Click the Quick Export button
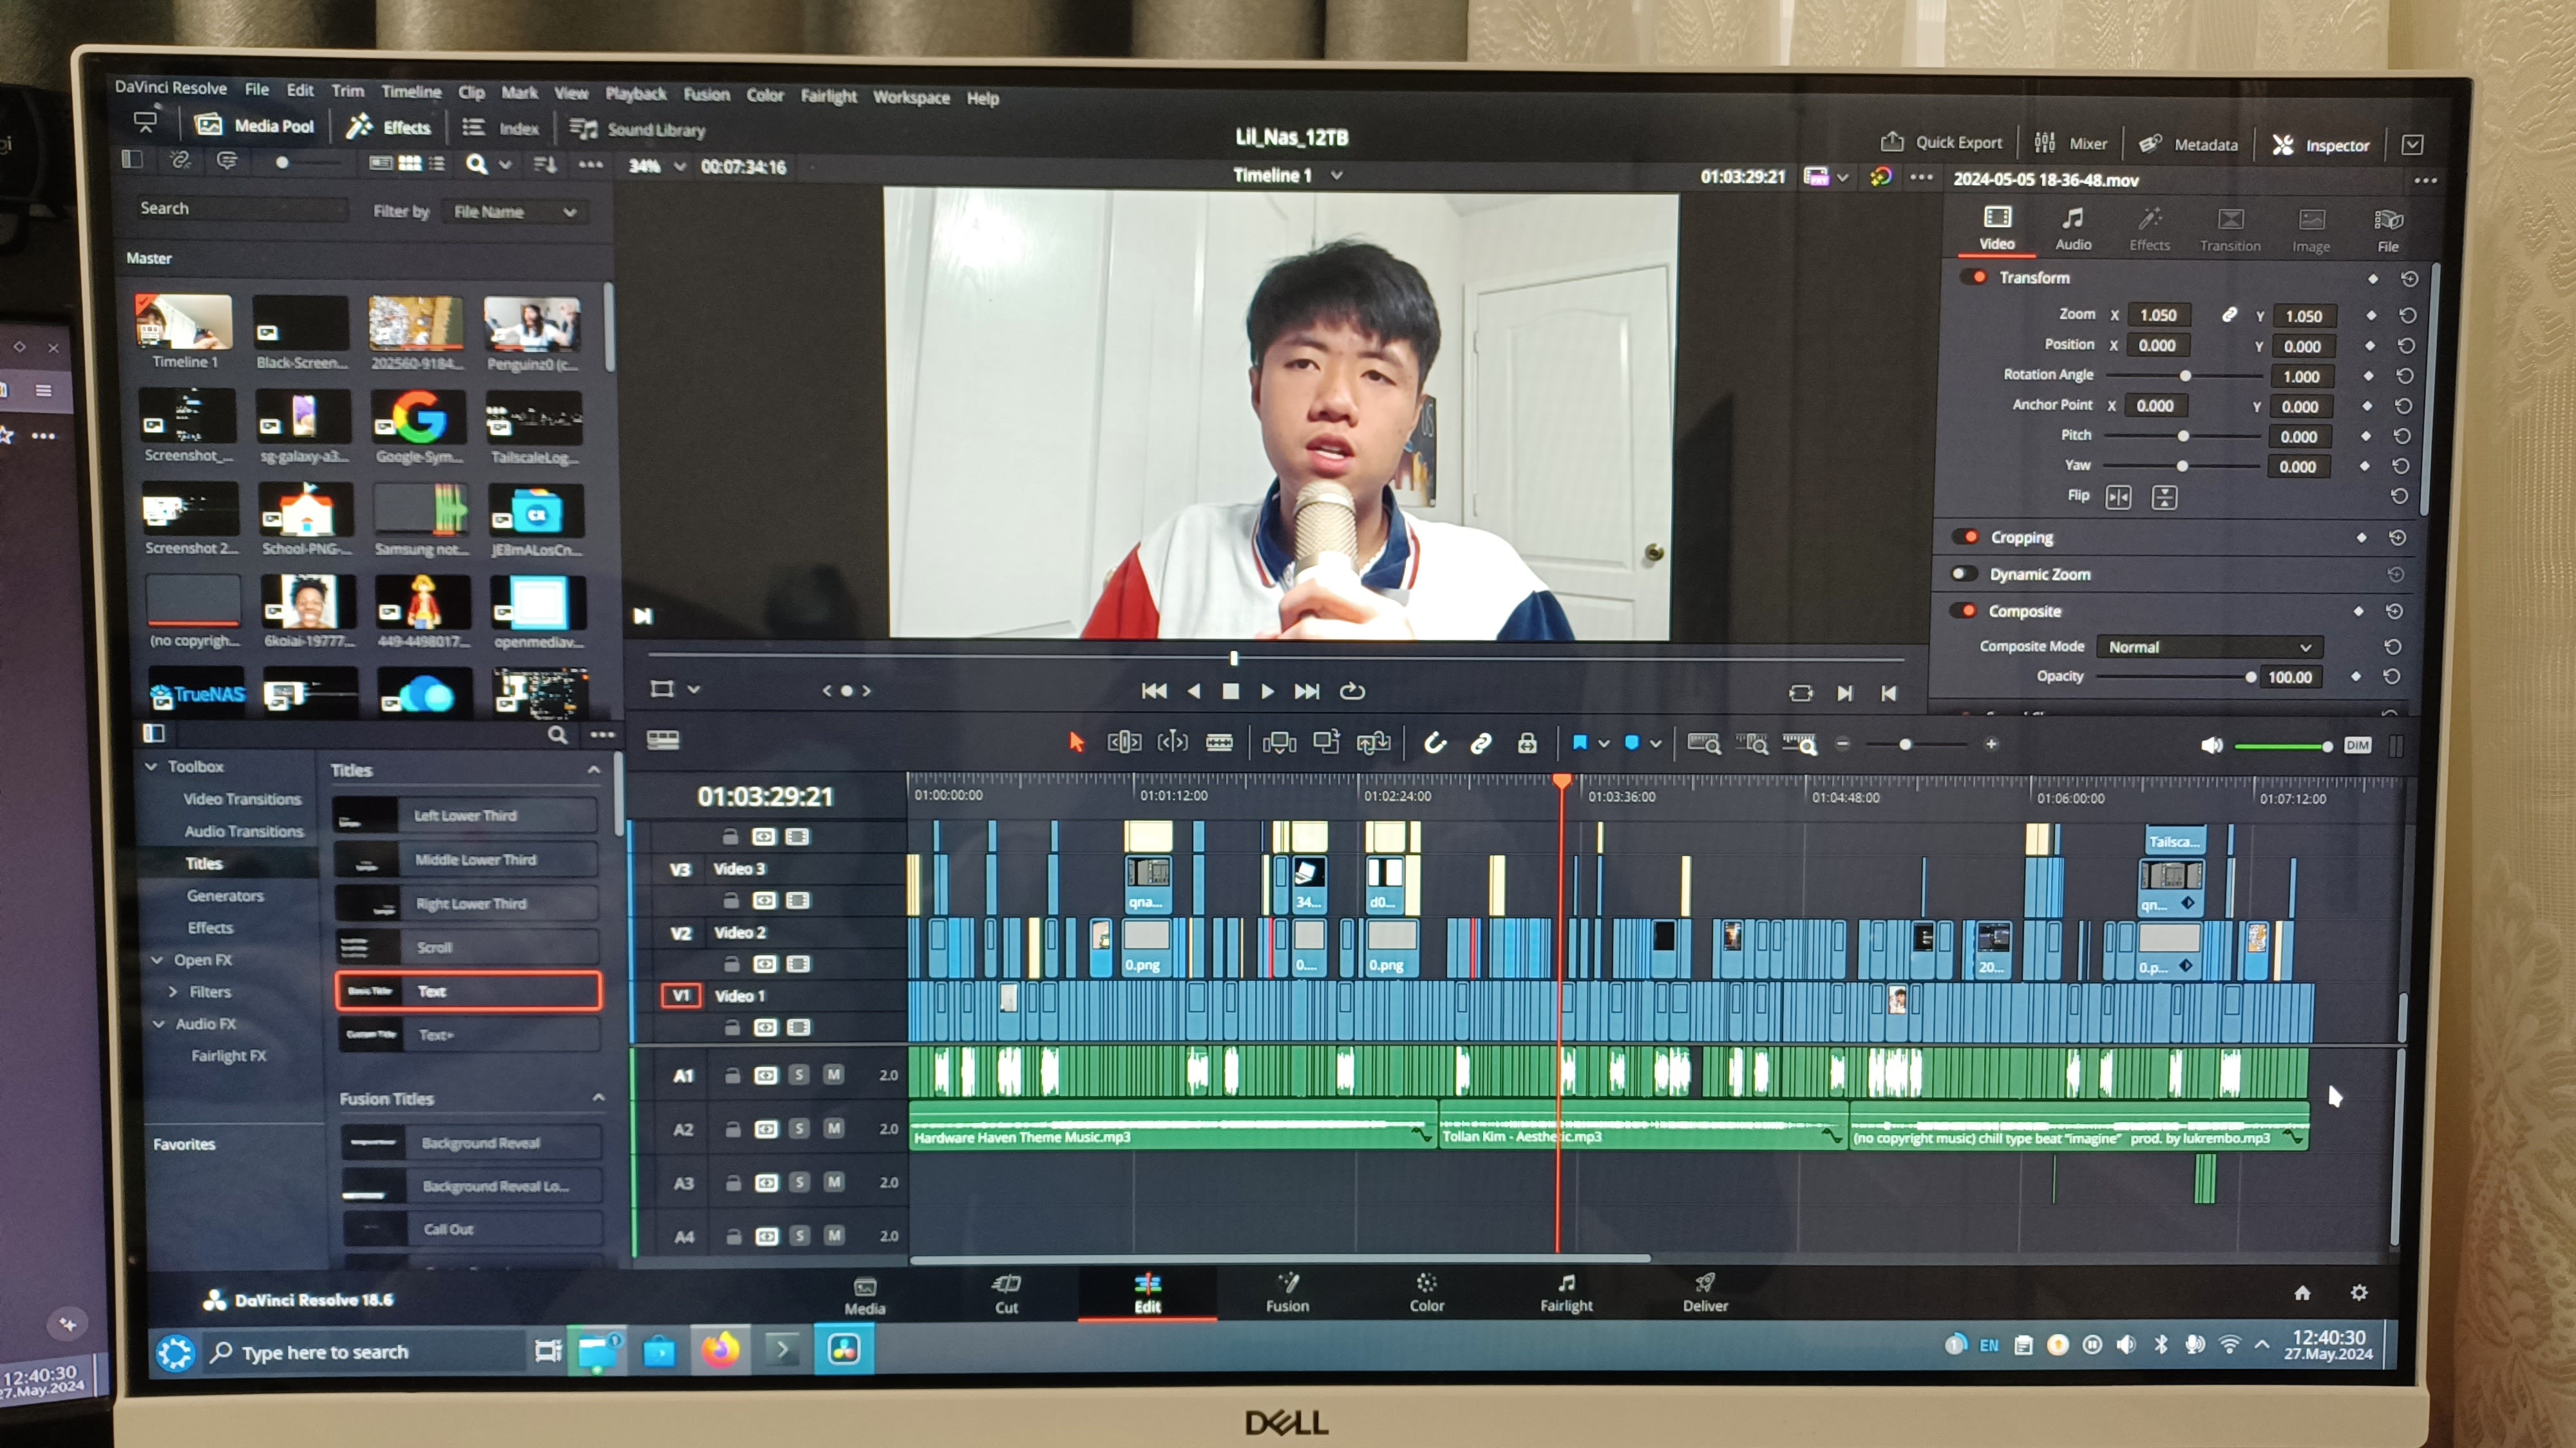Screen dimensions: 2576x1448 (1941, 142)
